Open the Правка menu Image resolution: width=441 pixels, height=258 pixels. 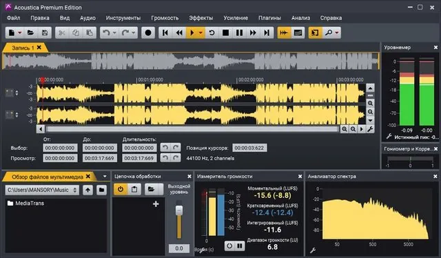point(40,18)
